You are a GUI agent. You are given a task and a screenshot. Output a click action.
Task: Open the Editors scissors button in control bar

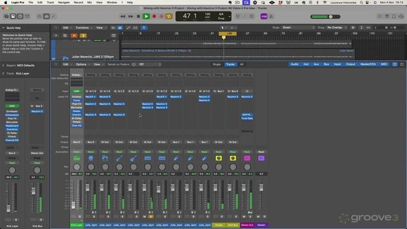coord(53,17)
